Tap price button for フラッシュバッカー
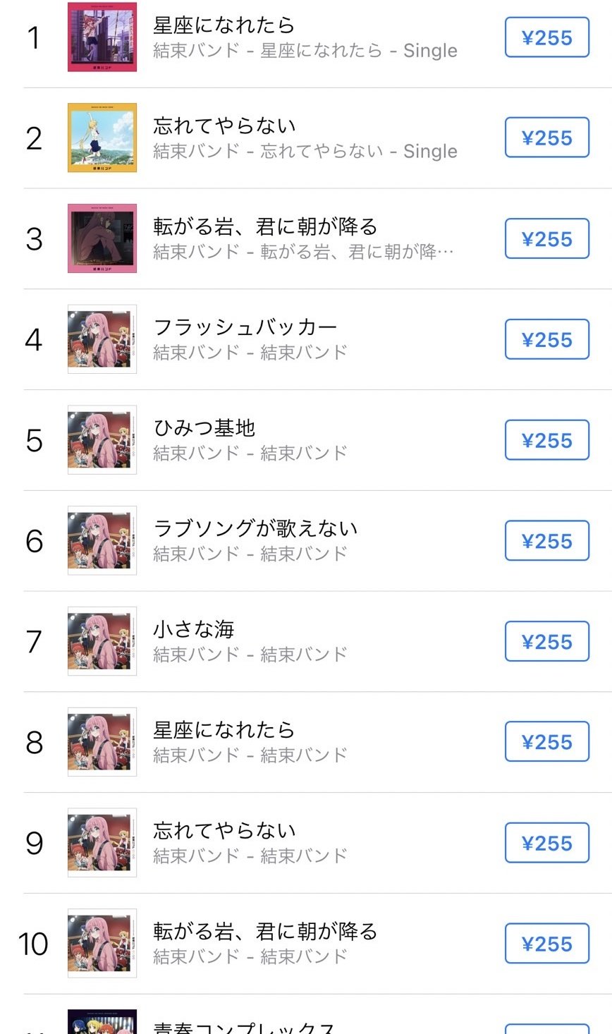 [546, 339]
